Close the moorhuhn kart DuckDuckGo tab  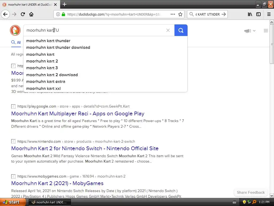(55, 5)
